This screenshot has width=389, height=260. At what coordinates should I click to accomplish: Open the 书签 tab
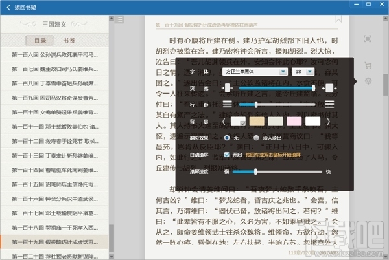(69, 41)
